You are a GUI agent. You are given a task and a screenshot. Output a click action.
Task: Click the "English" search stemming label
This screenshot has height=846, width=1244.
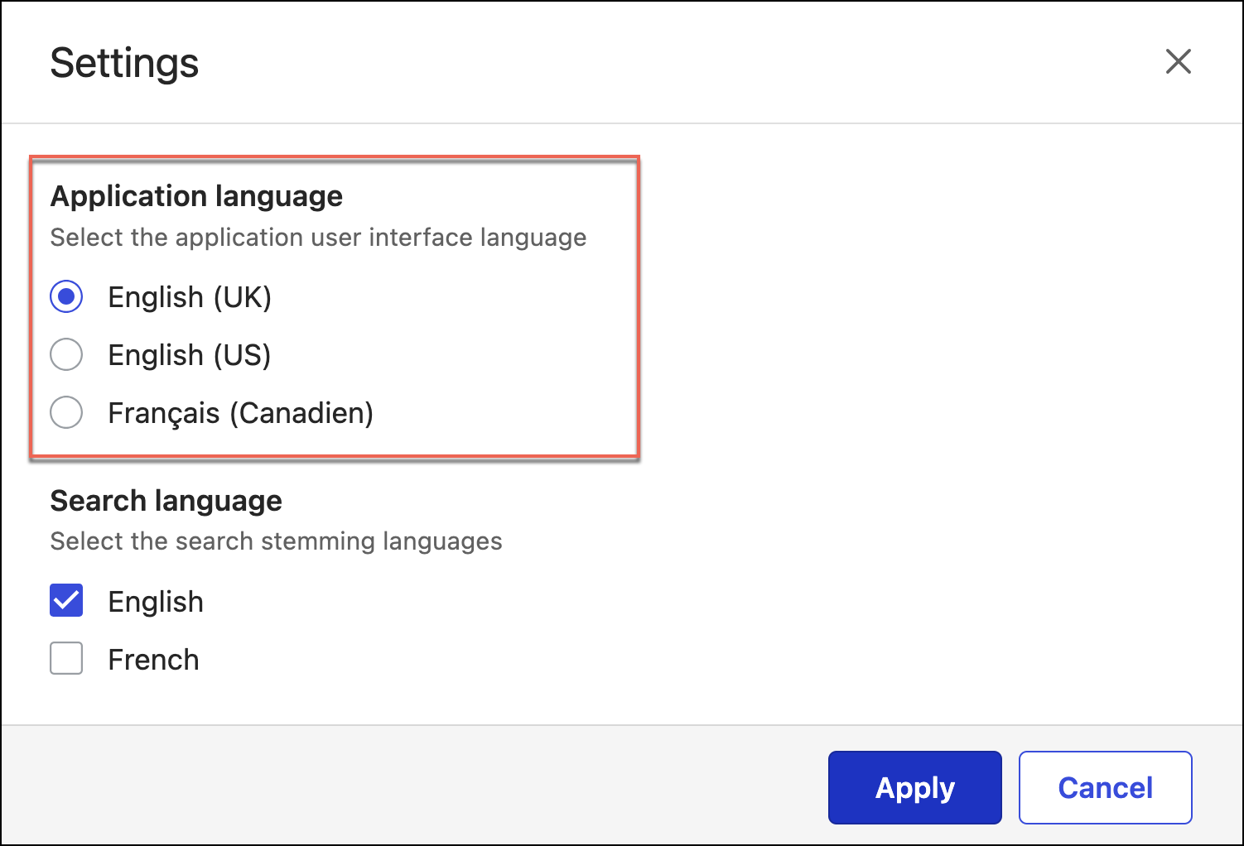click(156, 602)
